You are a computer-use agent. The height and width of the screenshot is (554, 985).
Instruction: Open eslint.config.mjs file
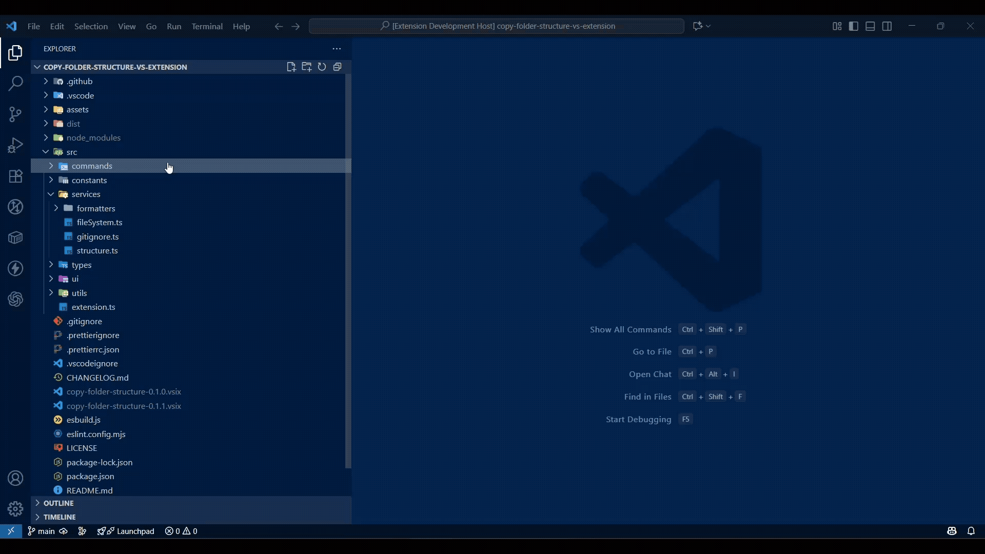pos(191,434)
